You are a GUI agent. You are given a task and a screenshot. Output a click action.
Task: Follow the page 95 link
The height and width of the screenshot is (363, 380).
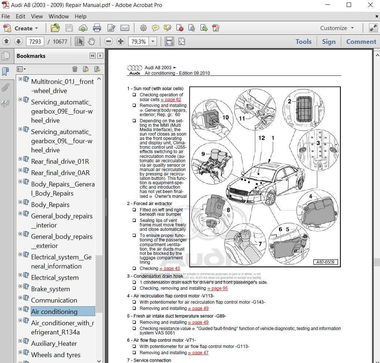pyautogui.click(x=217, y=288)
